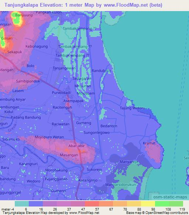Screen dimensions: 189x215
Task: Click the 'Mojoasem' label
Action: (86, 93)
